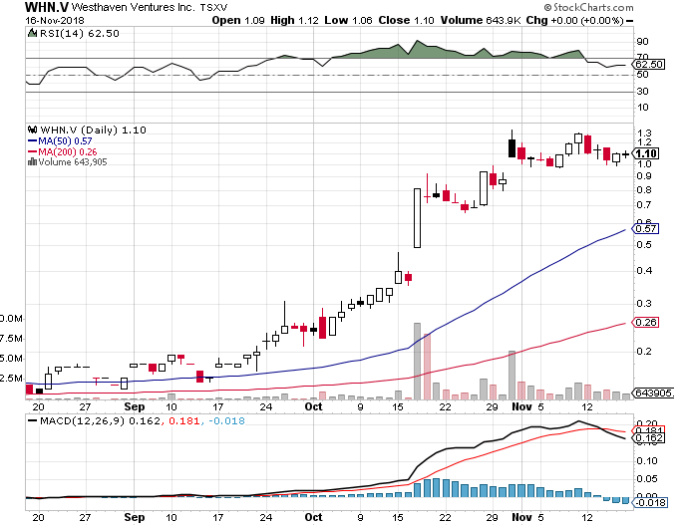Click the Volume 643,905 legend text
Image resolution: width=683 pixels, height=527 pixels.
click(73, 162)
